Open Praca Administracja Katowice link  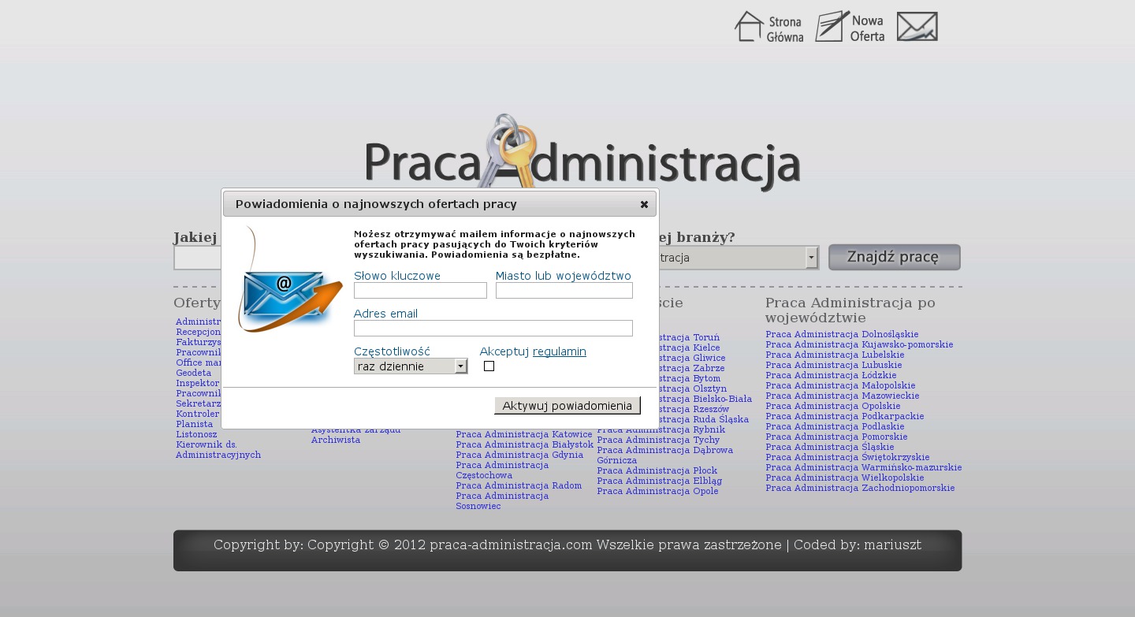point(523,434)
